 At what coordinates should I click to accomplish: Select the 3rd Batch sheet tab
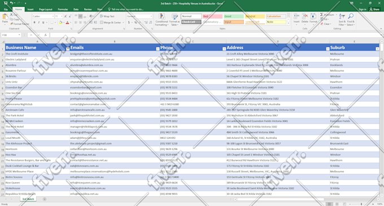click(x=28, y=199)
